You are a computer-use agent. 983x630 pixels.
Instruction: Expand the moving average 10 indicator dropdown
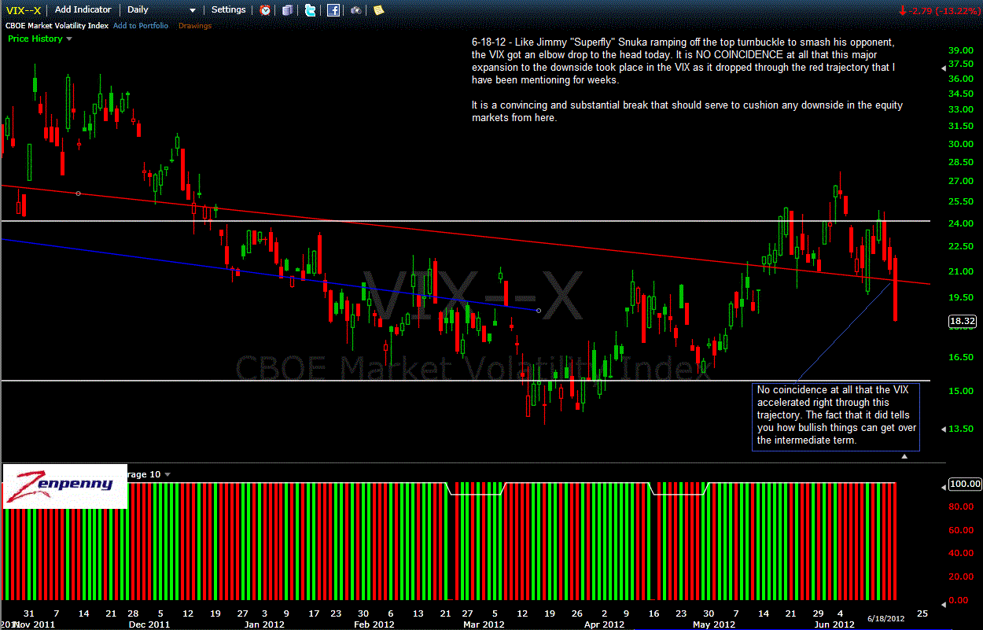(167, 474)
